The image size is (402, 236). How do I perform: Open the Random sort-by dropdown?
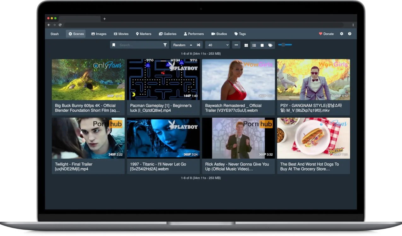(179, 45)
